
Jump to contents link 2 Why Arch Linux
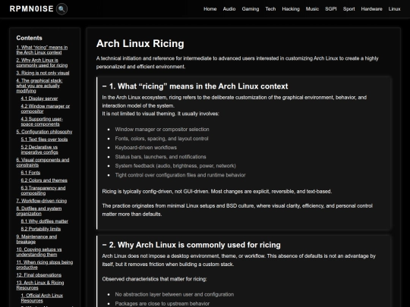[42, 63]
